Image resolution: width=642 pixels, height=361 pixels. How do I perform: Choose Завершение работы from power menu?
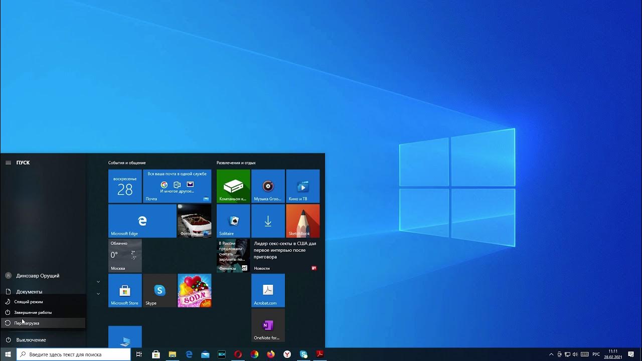click(43, 312)
